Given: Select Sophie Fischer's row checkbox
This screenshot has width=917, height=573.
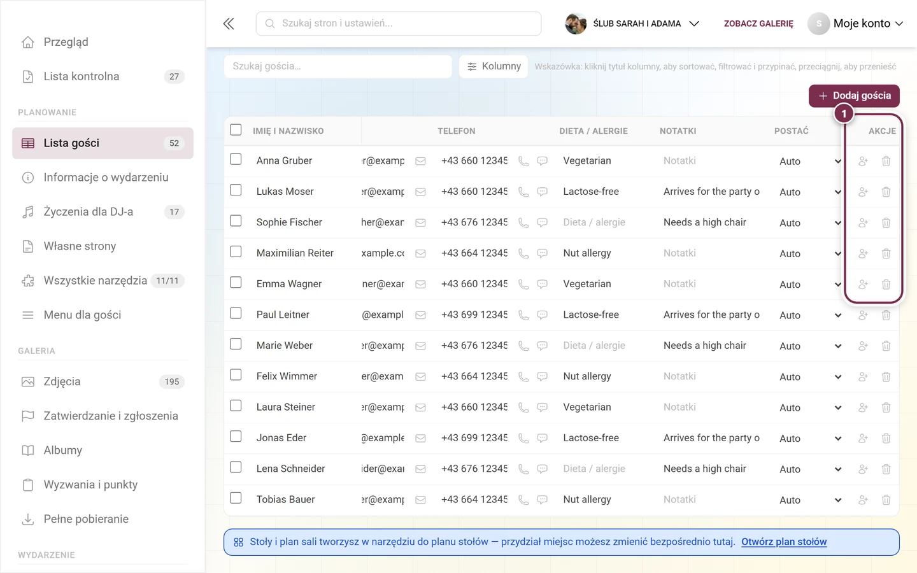Looking at the screenshot, I should point(236,221).
